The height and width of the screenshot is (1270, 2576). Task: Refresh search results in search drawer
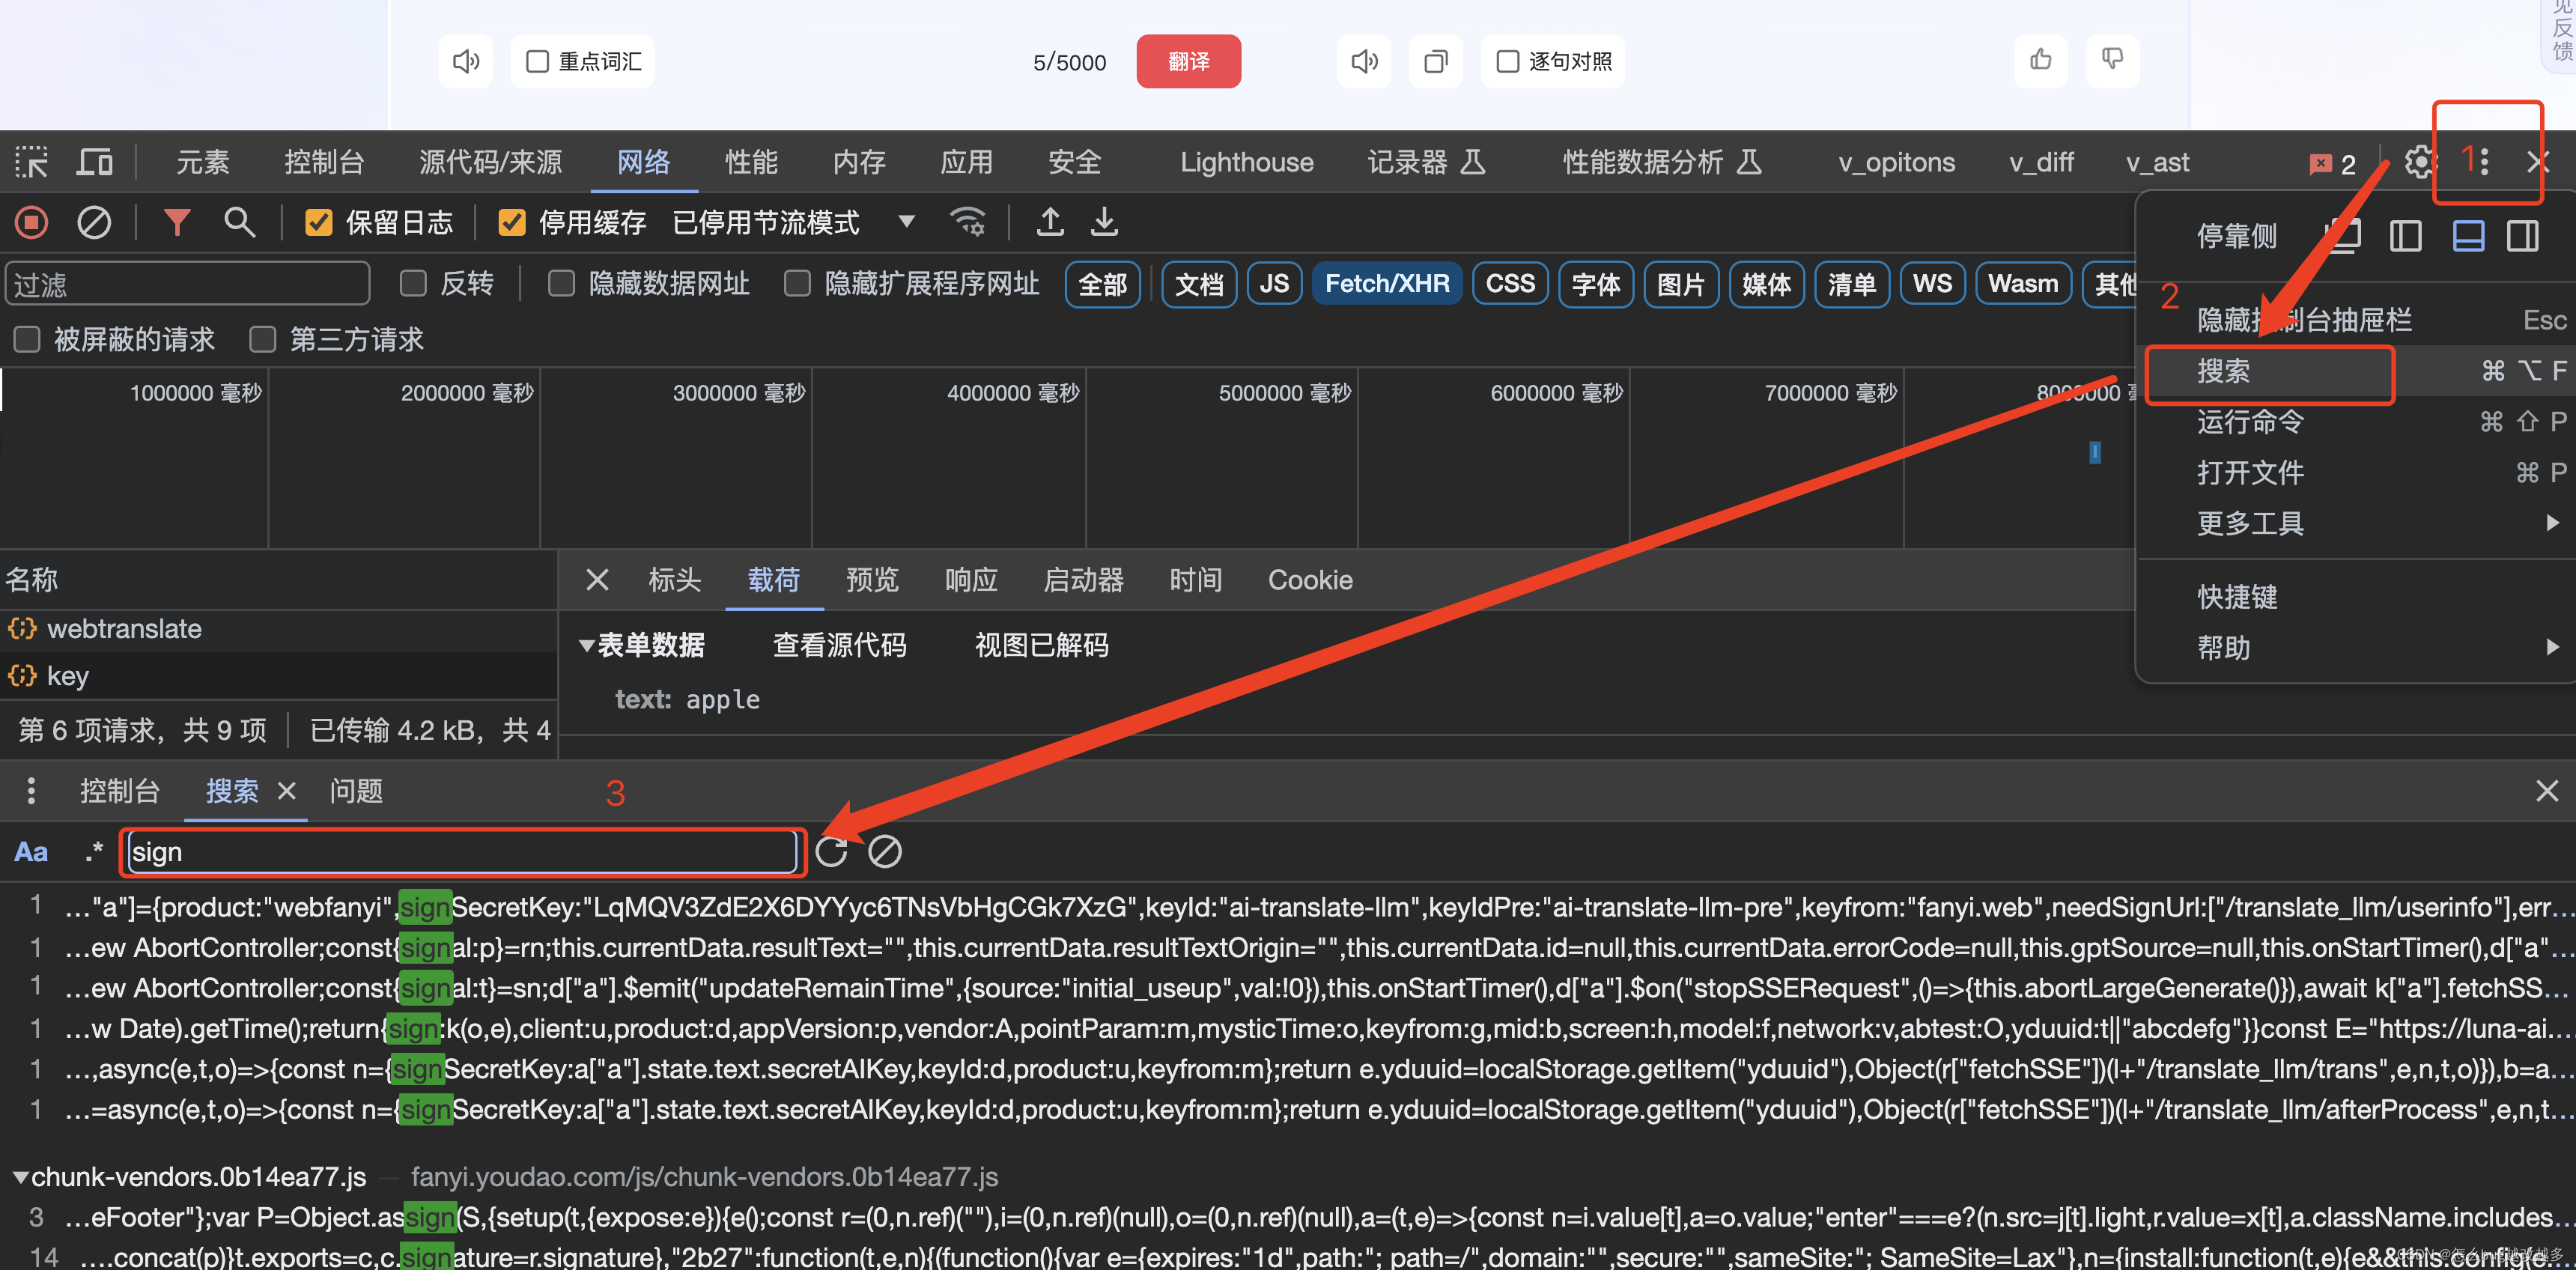coord(831,852)
